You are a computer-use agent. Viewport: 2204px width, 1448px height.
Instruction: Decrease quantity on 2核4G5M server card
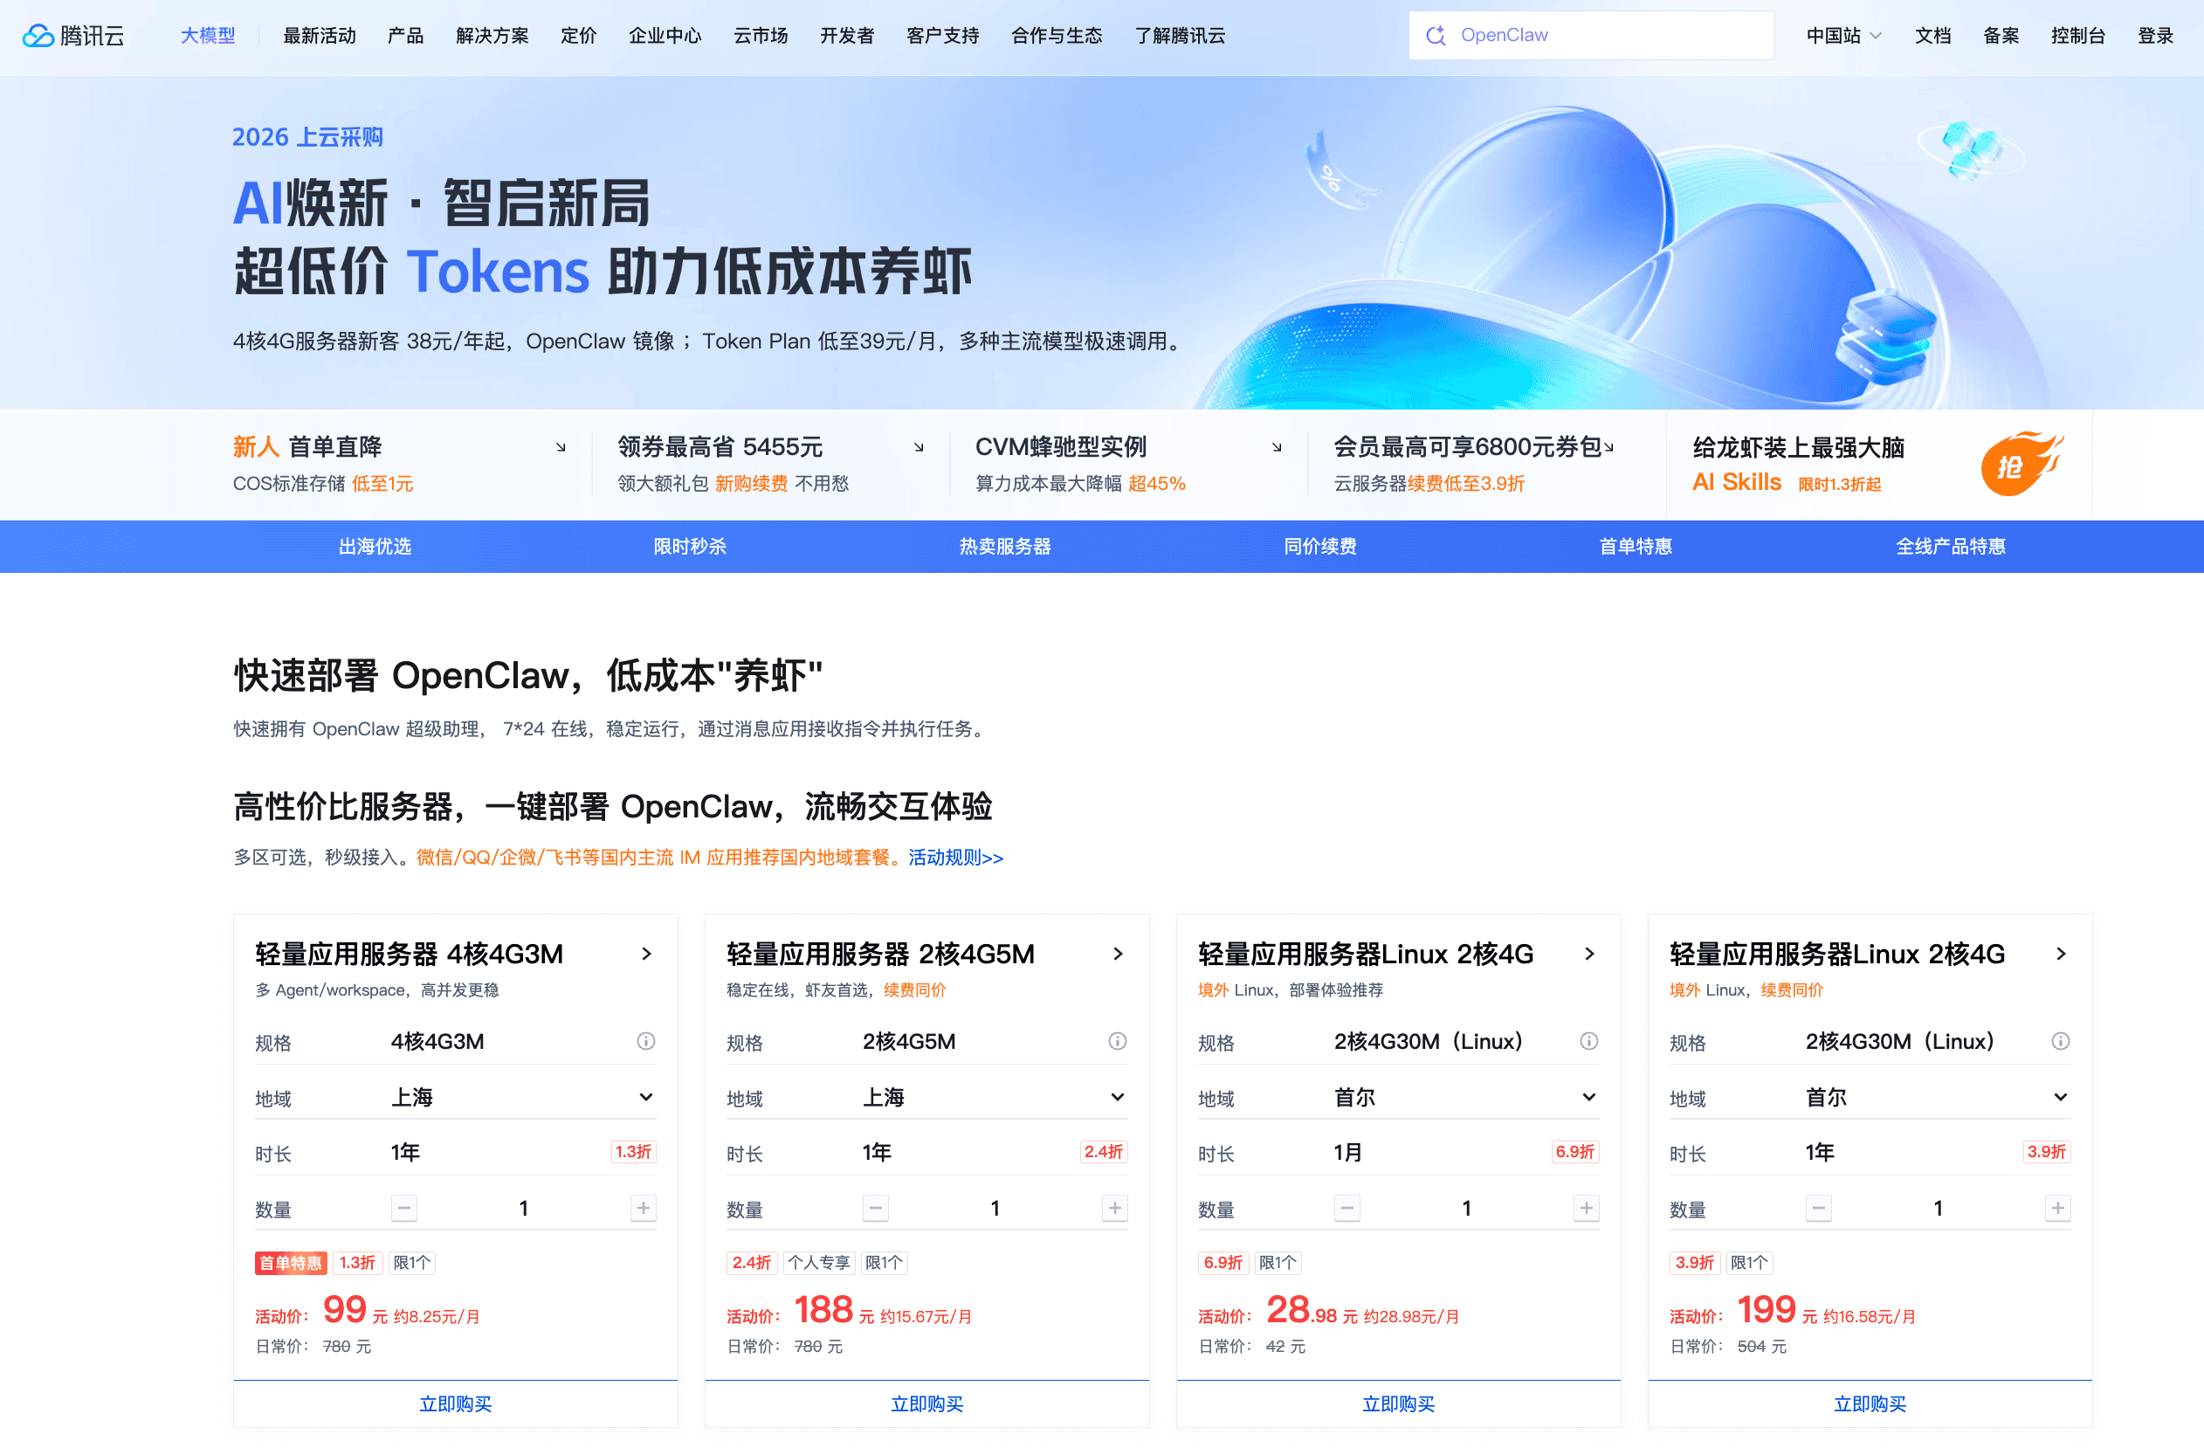pyautogui.click(x=875, y=1208)
